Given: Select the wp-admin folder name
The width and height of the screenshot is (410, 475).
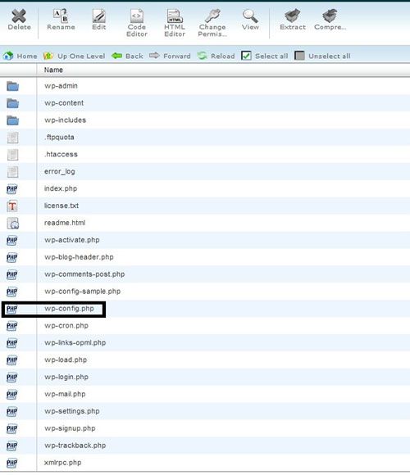Looking at the screenshot, I should 61,86.
